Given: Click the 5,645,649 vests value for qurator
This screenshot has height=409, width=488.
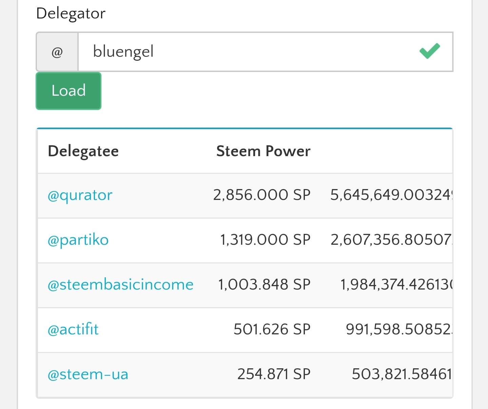Looking at the screenshot, I should pos(391,195).
